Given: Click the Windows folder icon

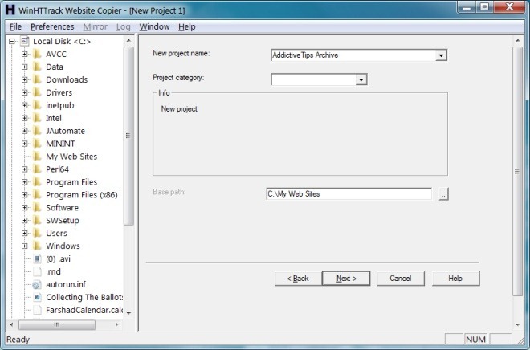Looking at the screenshot, I should click(x=37, y=246).
